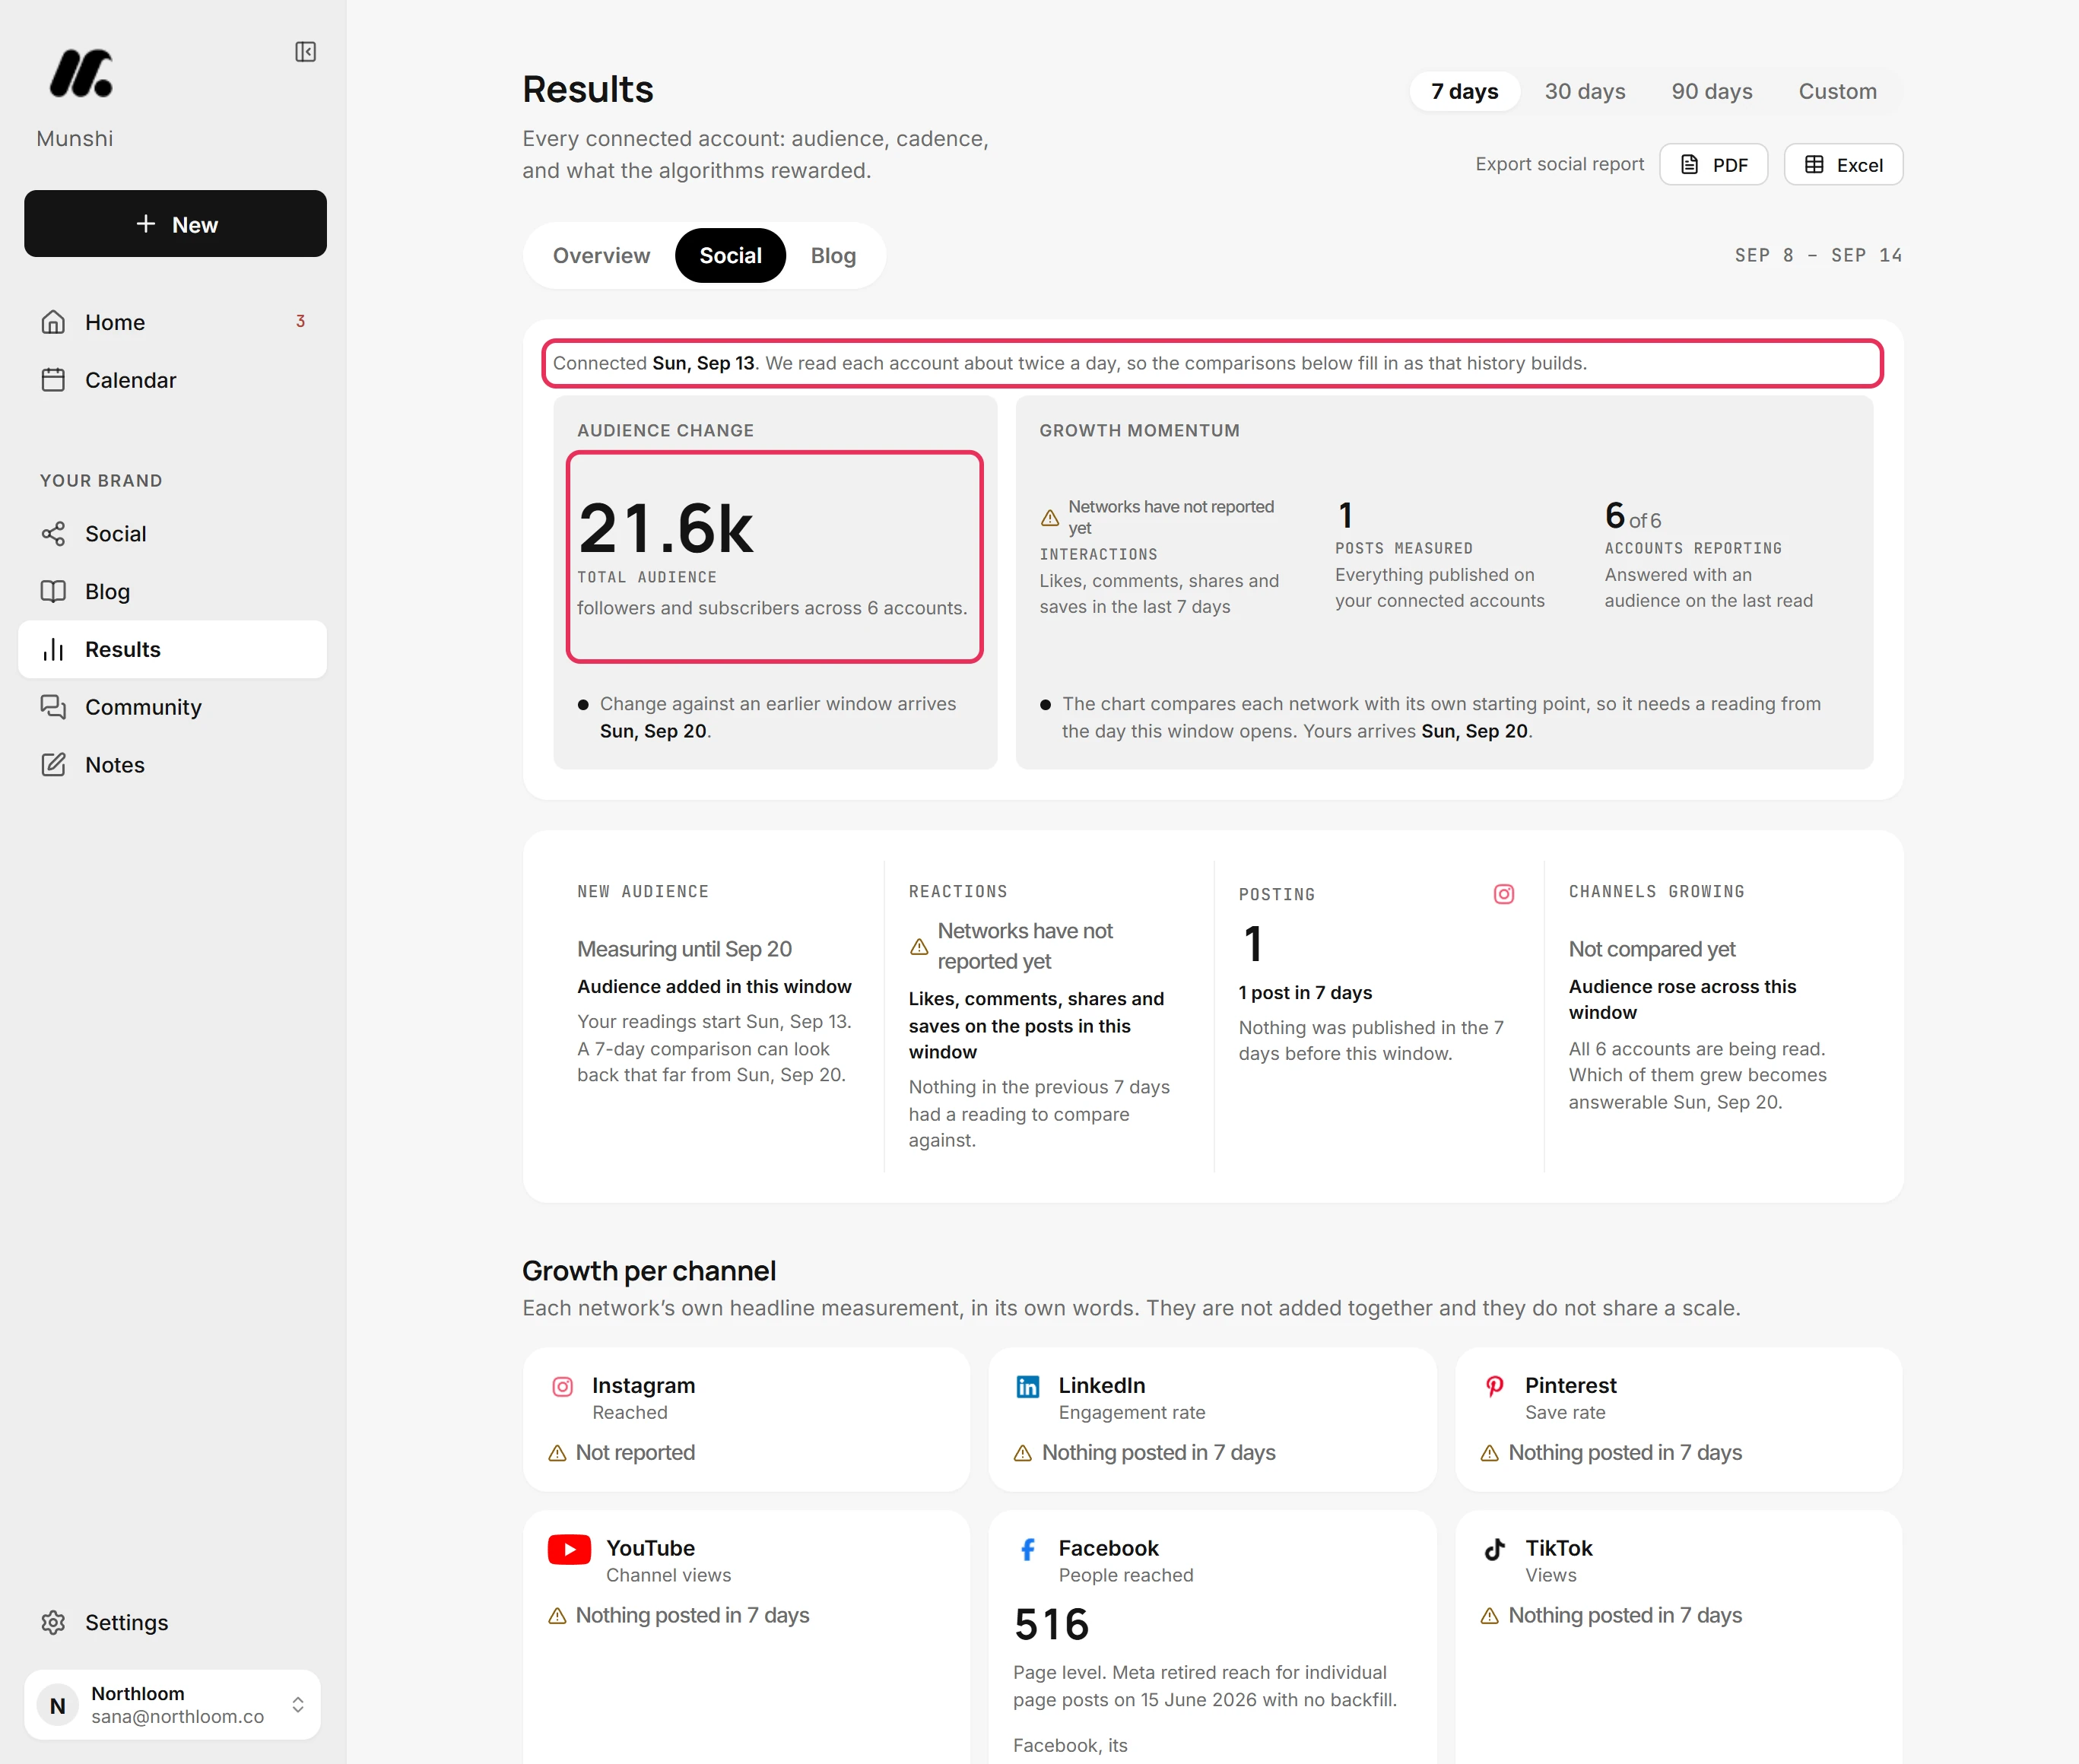Open the Instagram Reached card
Image resolution: width=2079 pixels, height=1764 pixels.
point(746,1420)
